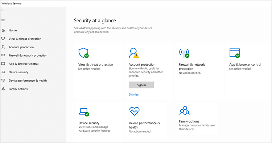
Task: Click the 'Security at a glance' heading
Action: (x=95, y=21)
